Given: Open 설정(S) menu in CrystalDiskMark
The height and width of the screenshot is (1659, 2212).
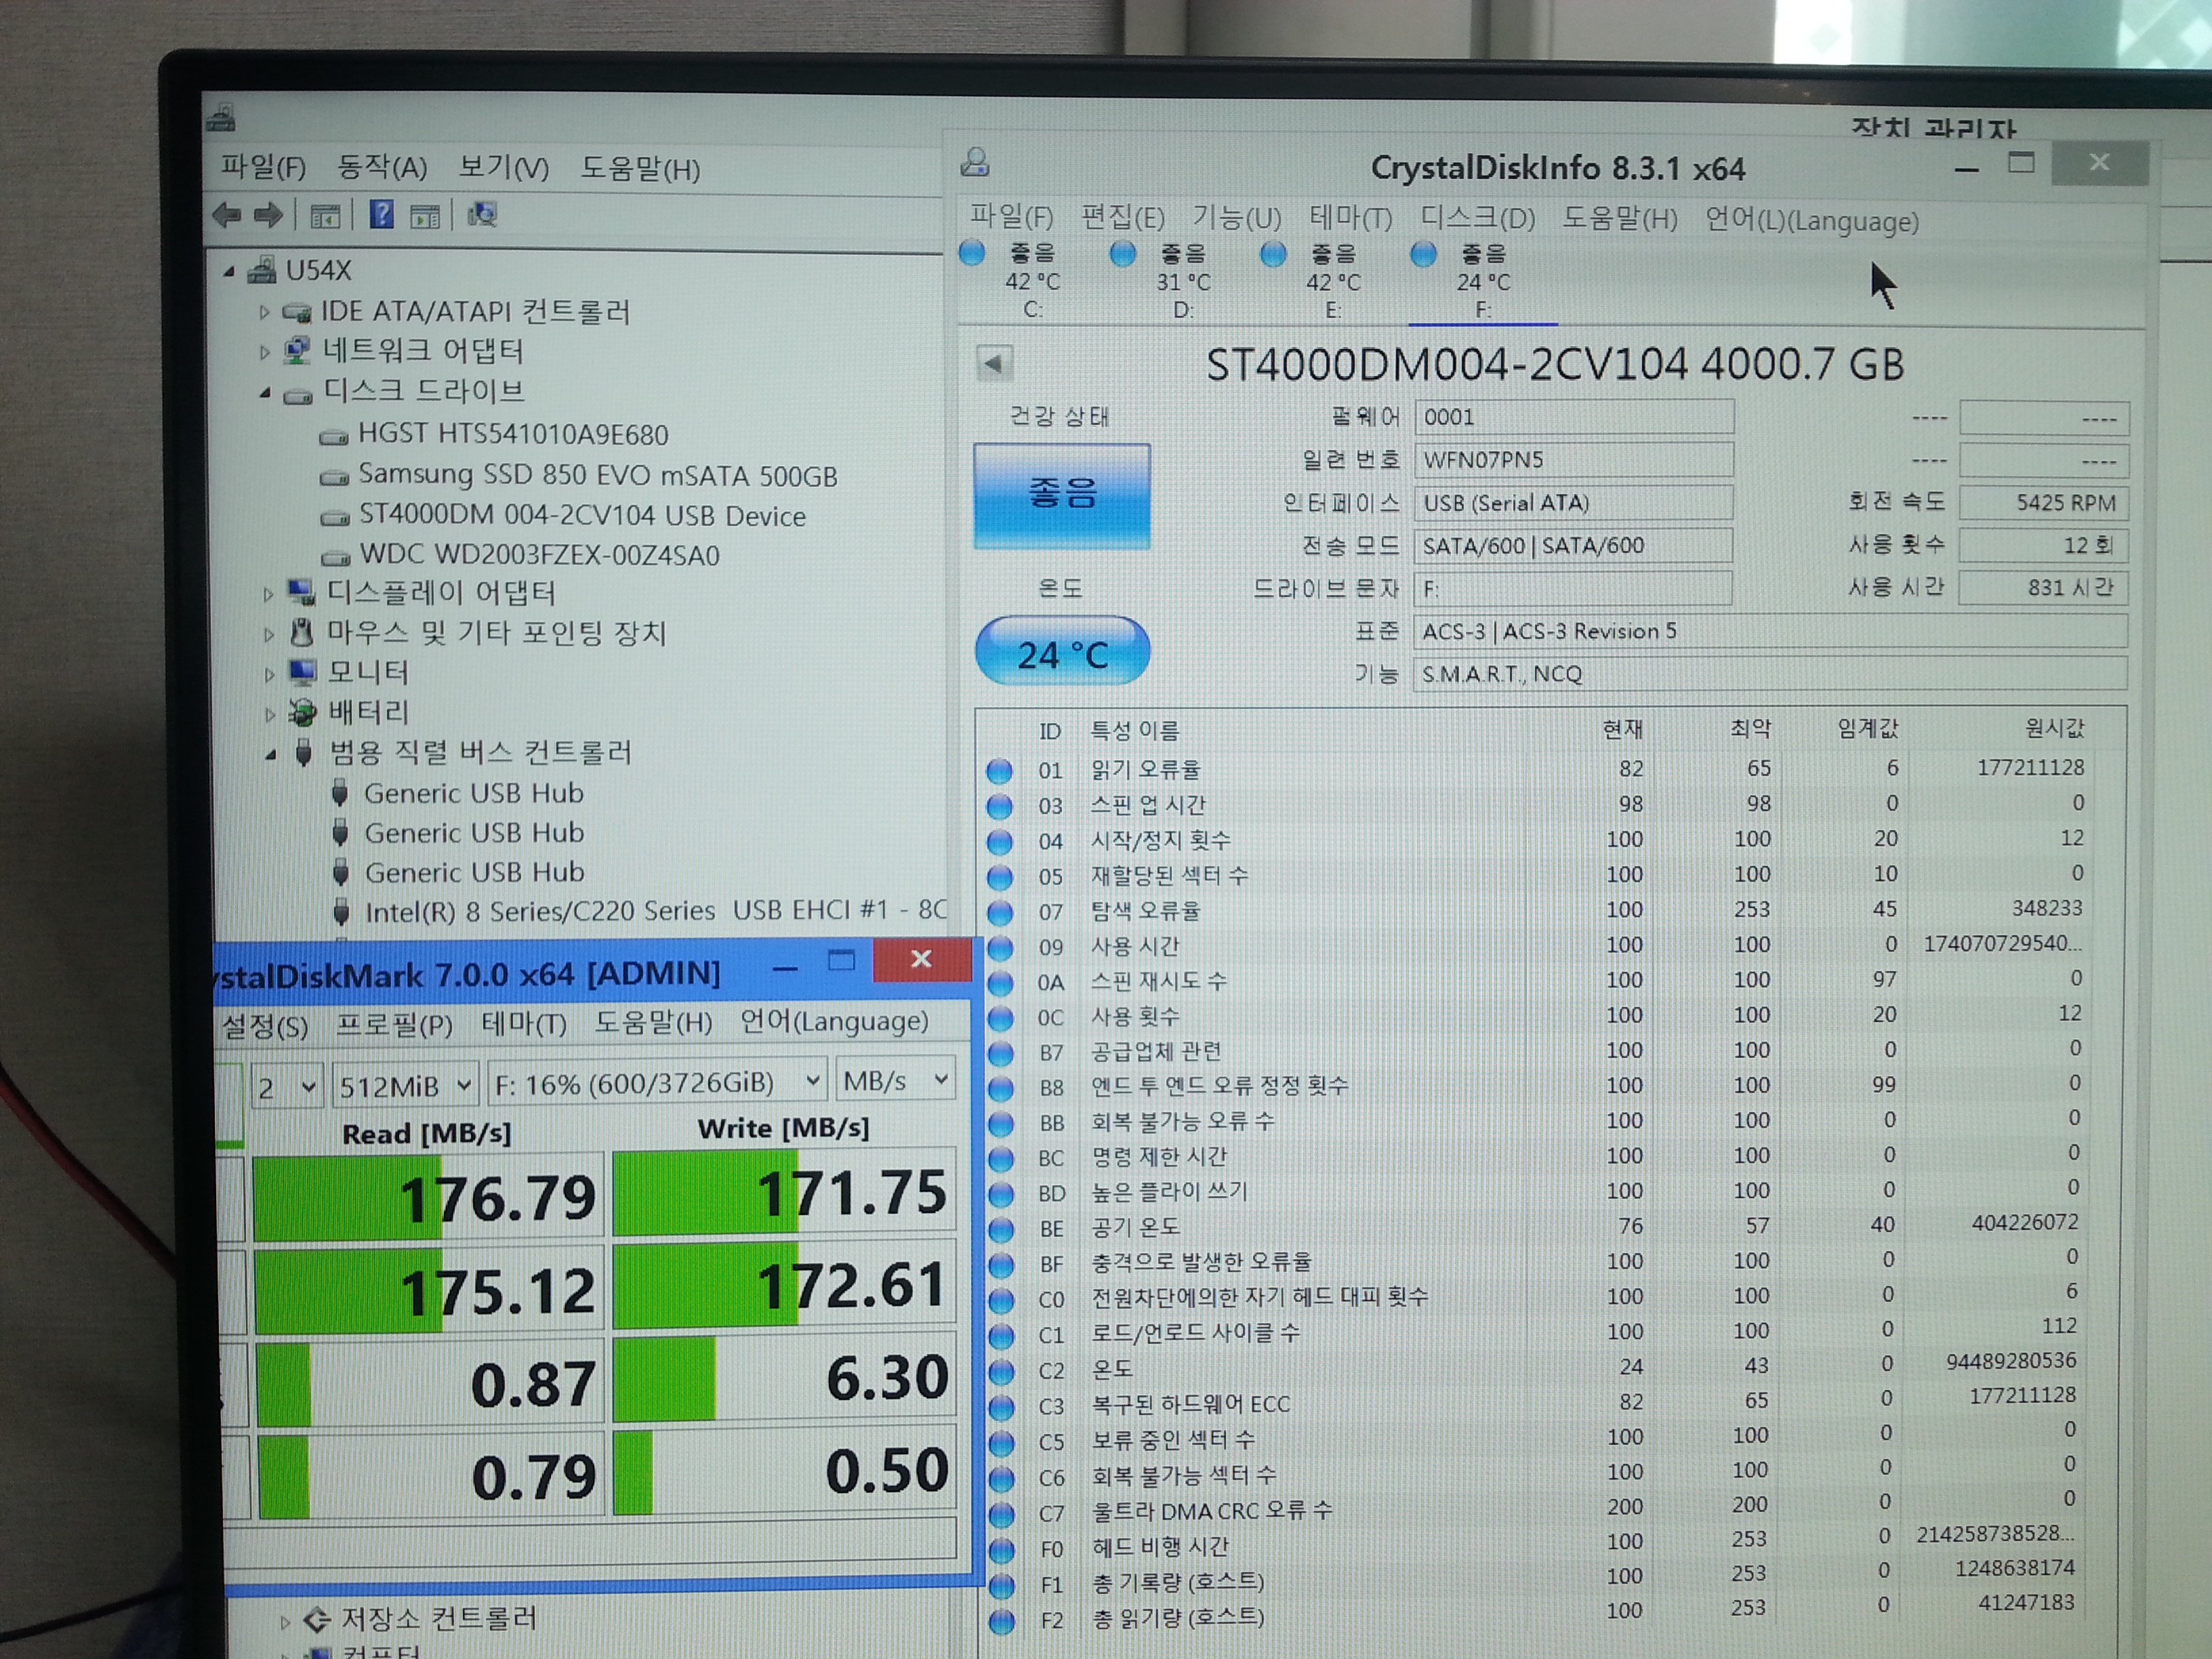Looking at the screenshot, I should point(265,1025).
